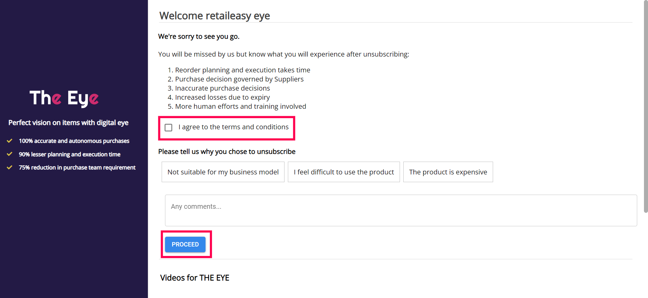Click the 'Videos for THE EYE' heading
The height and width of the screenshot is (298, 648).
tap(195, 278)
